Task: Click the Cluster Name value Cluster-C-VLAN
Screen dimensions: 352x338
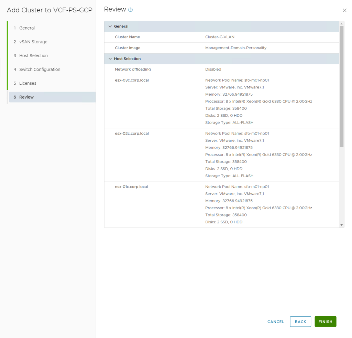Action: point(220,37)
